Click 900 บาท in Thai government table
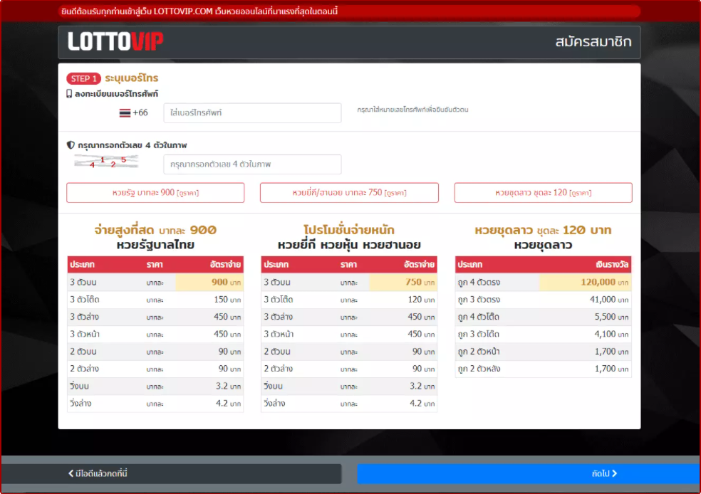The image size is (701, 494). tap(226, 283)
